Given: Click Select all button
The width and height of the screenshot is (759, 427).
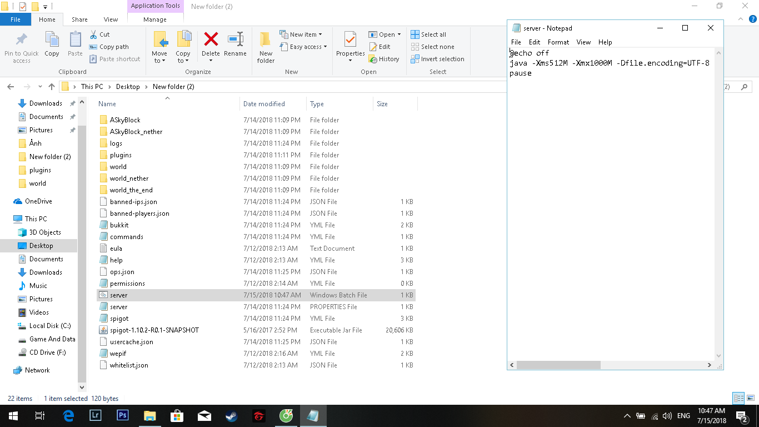Looking at the screenshot, I should (x=428, y=34).
